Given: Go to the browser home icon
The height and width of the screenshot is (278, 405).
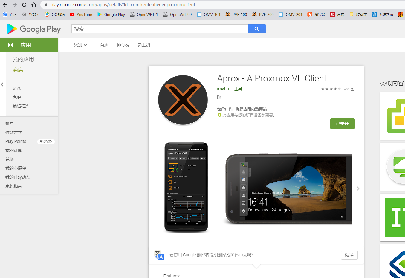Looking at the screenshot, I should coord(34,5).
